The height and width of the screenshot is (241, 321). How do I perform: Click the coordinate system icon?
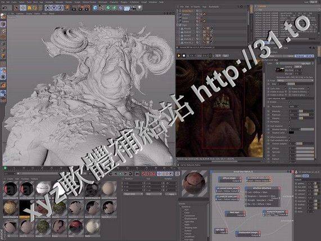[67, 8]
